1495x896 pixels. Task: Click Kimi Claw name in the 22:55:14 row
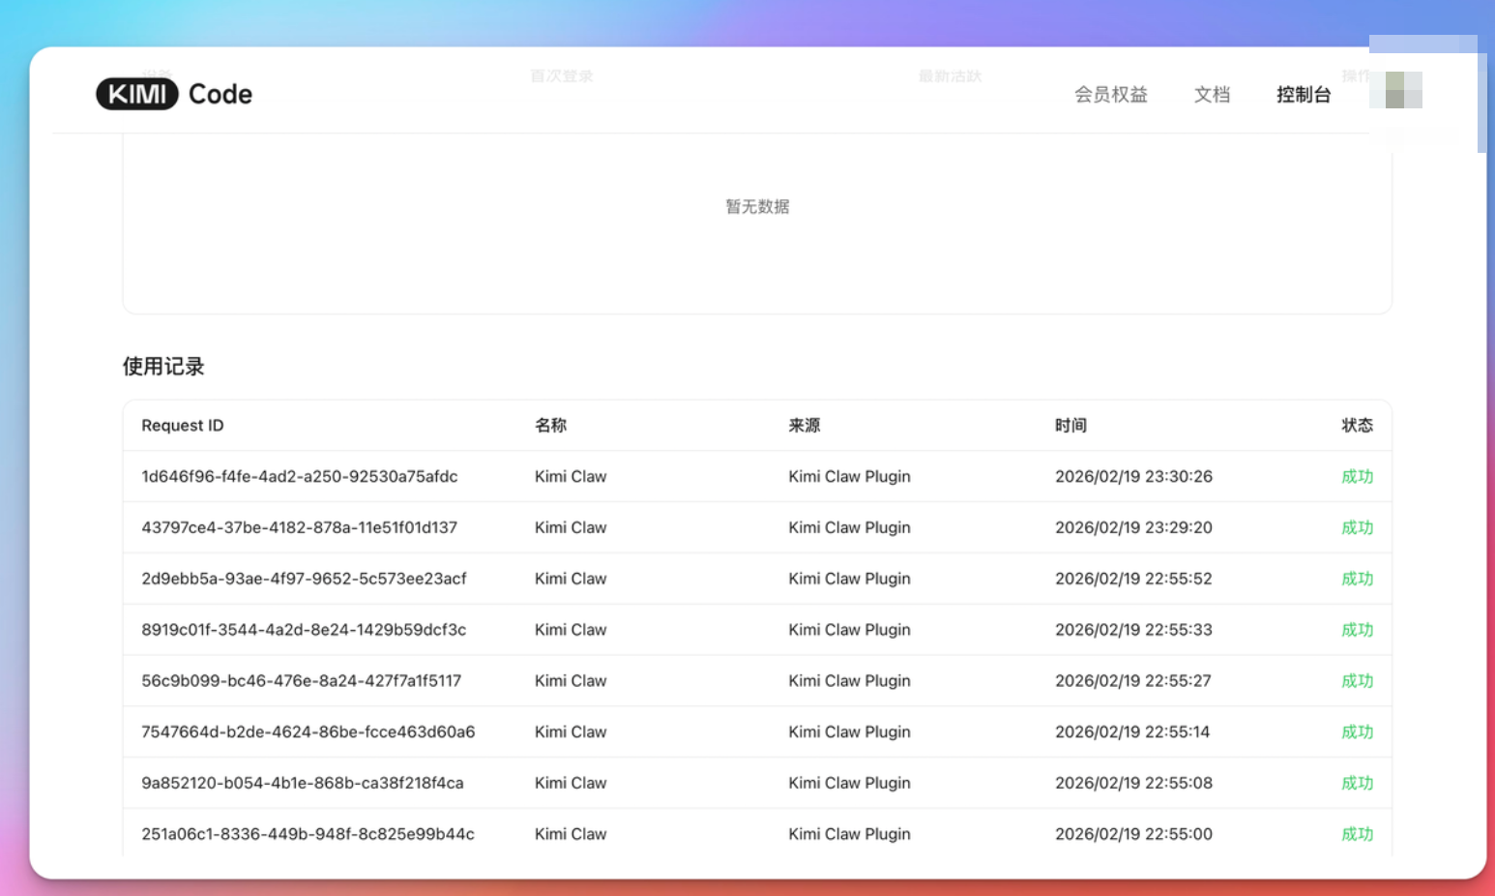pos(571,732)
